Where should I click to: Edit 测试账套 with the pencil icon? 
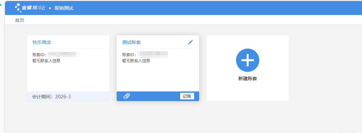[190, 42]
